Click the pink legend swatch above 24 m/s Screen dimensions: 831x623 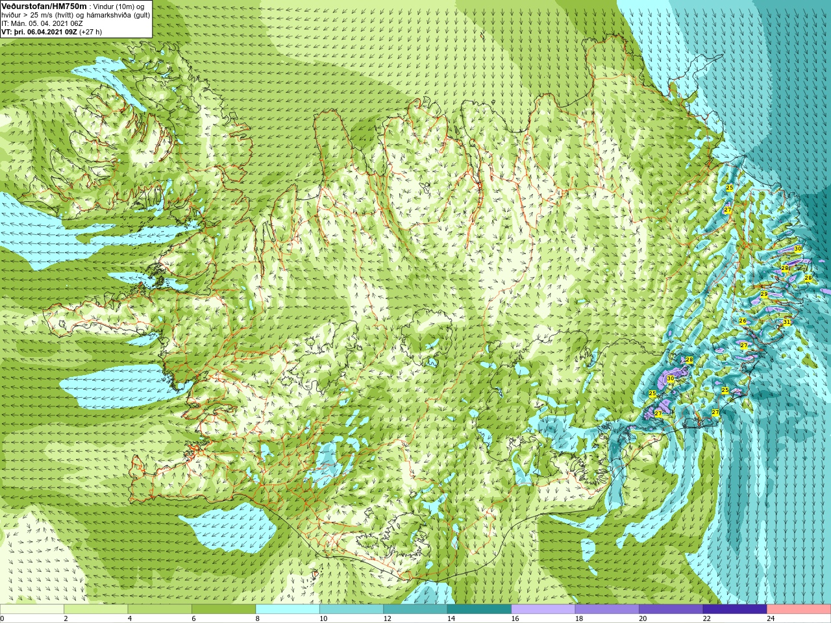pyautogui.click(x=799, y=609)
